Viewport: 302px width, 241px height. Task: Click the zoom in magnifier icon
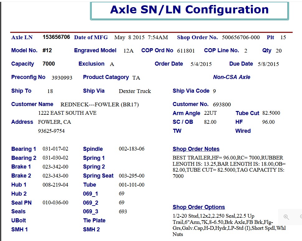[x=286, y=217]
